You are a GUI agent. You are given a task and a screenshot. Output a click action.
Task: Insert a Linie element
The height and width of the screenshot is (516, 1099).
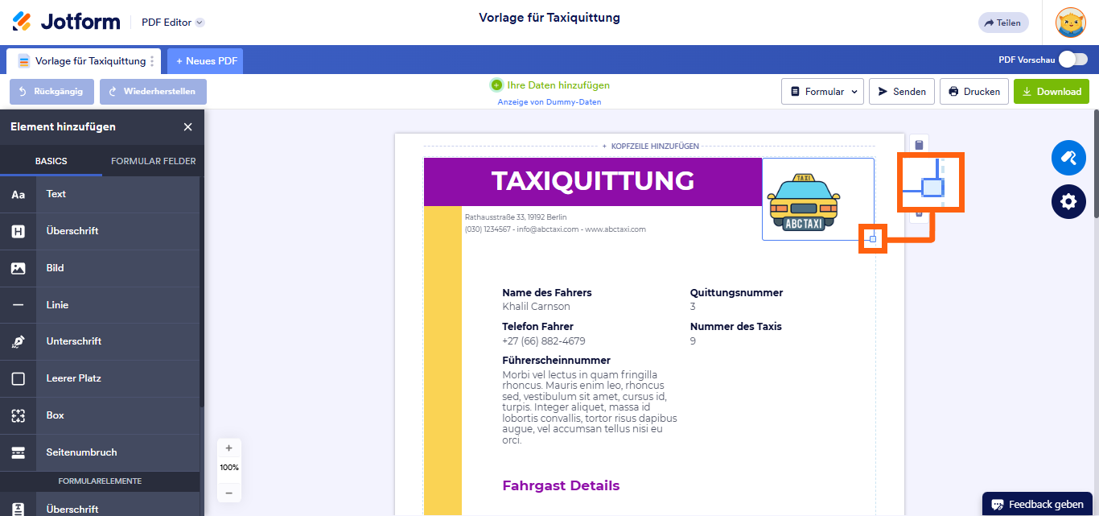coord(57,304)
